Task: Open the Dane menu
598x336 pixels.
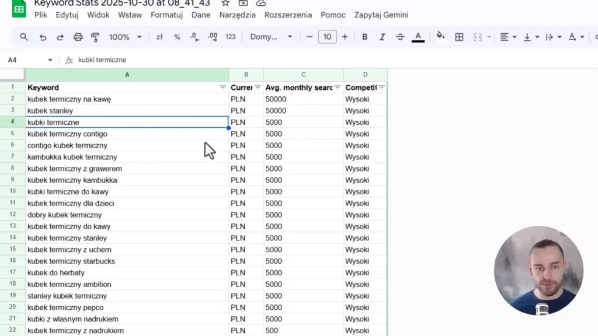Action: click(201, 15)
